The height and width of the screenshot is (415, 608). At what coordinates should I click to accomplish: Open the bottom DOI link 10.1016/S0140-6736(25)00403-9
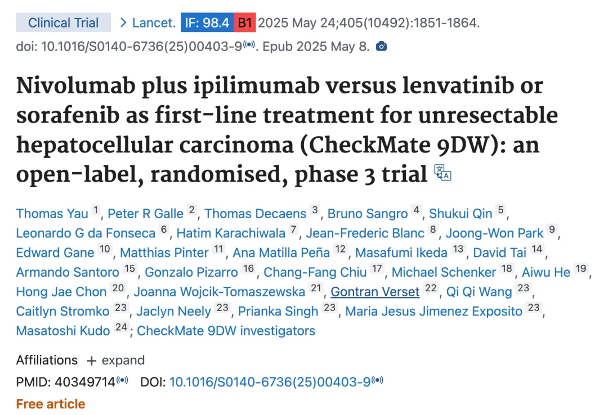pyautogui.click(x=270, y=382)
